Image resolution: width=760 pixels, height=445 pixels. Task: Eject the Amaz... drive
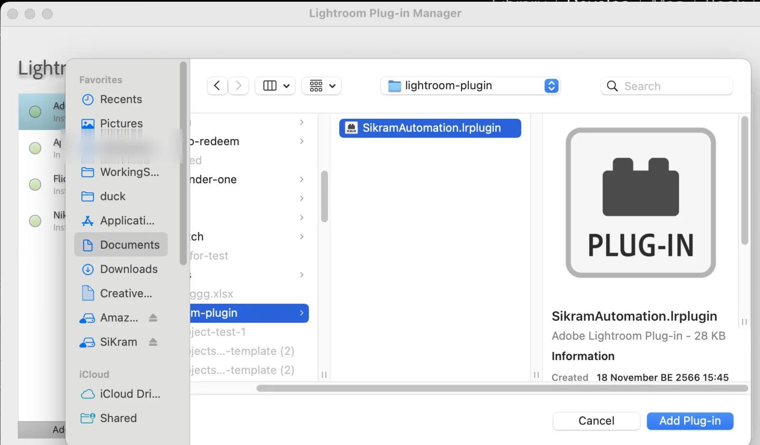coord(153,318)
